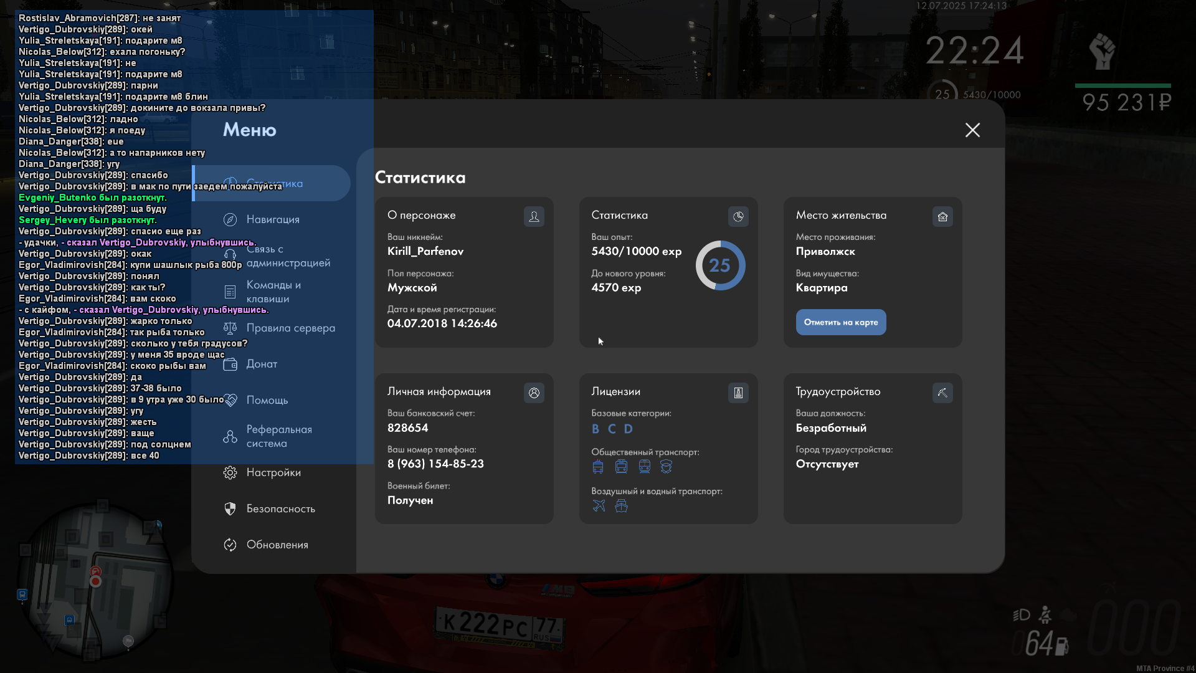Click the Статистика page heading
This screenshot has height=673, width=1196.
[x=420, y=178]
